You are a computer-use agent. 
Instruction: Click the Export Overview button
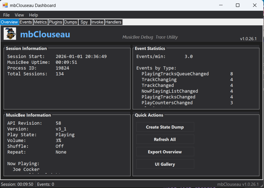point(165,152)
